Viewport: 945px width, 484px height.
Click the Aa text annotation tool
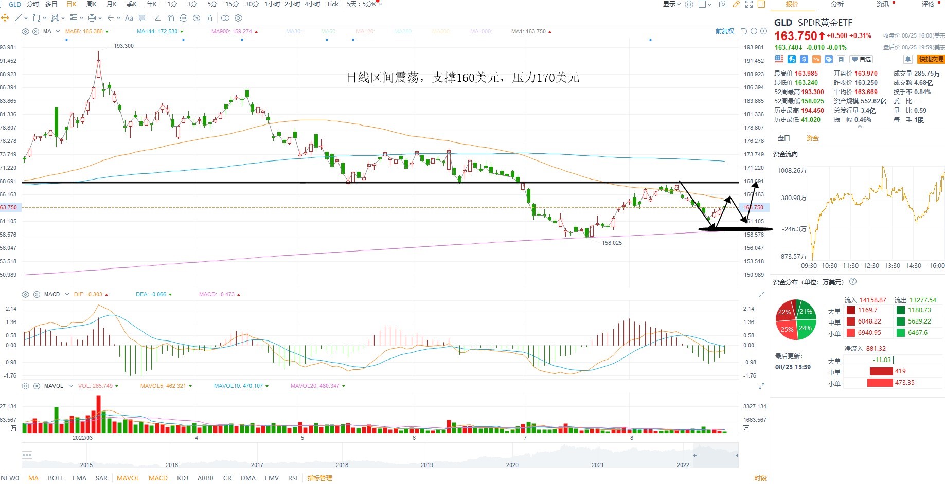pyautogui.click(x=129, y=18)
